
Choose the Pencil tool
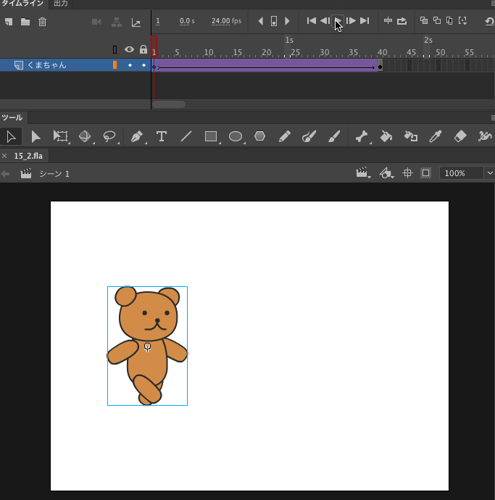(x=285, y=136)
